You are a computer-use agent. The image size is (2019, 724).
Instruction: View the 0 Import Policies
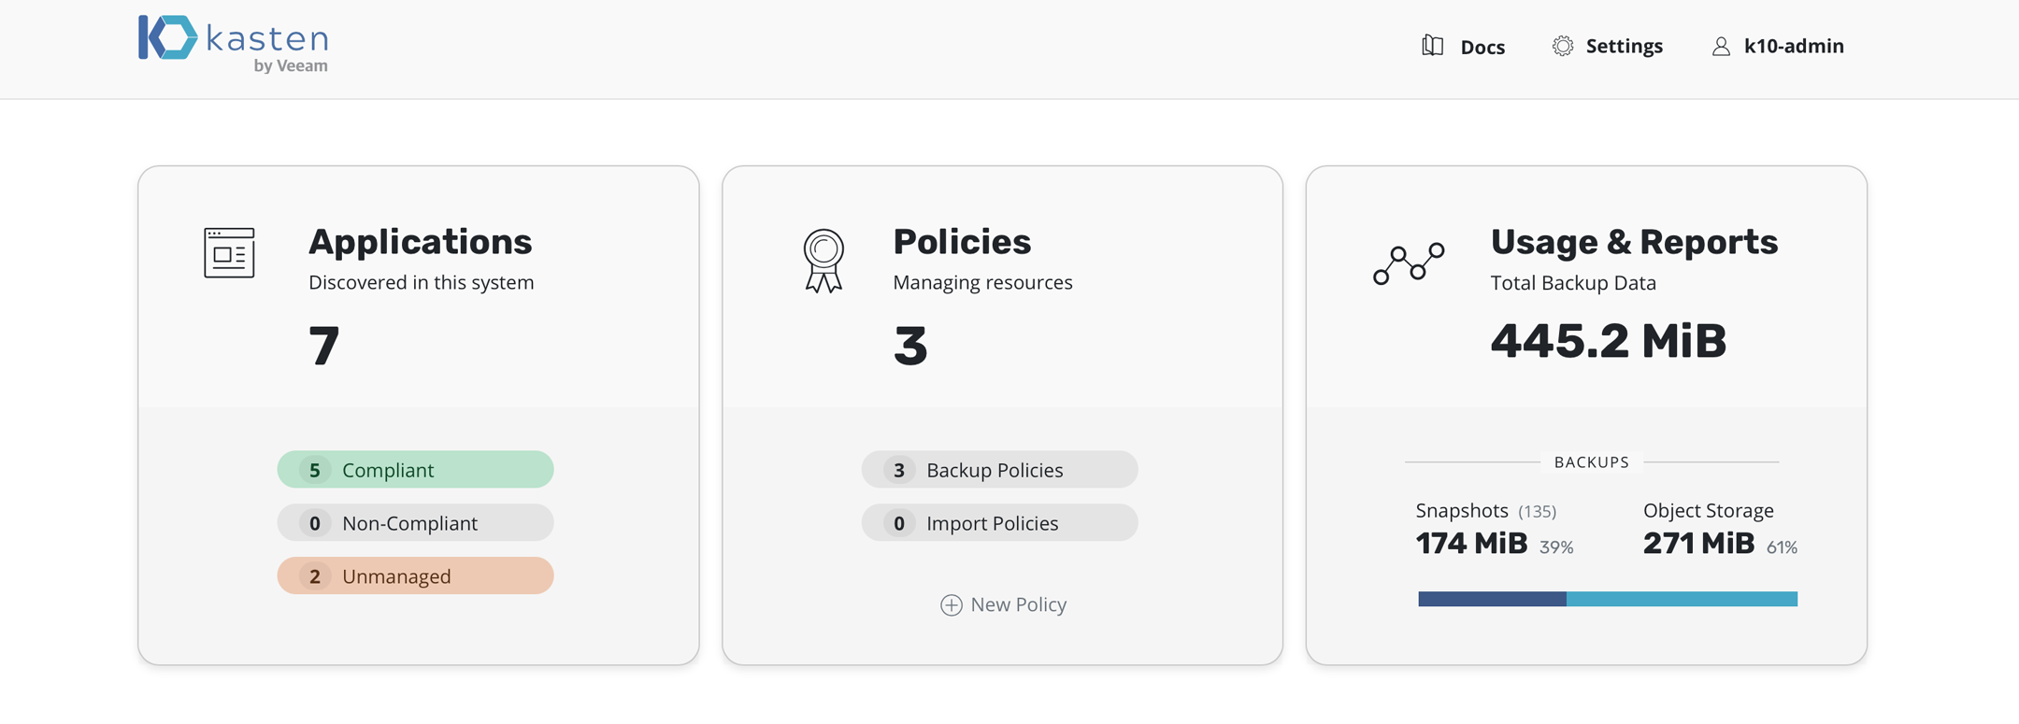[x=999, y=523]
